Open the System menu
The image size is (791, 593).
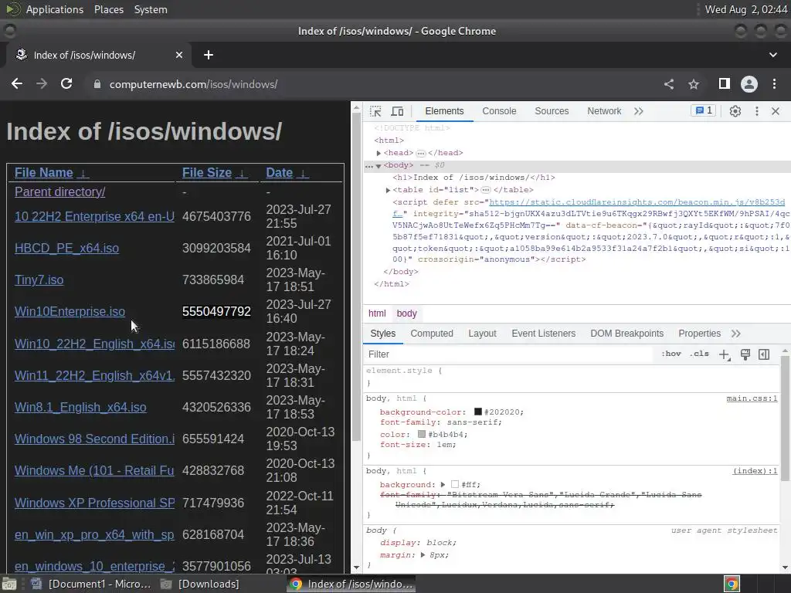[151, 9]
